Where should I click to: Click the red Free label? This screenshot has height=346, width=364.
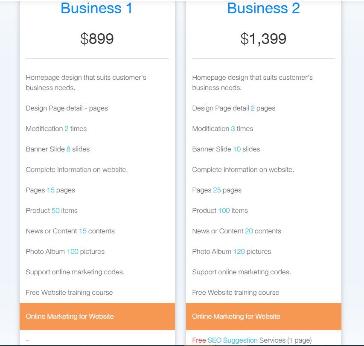point(199,340)
